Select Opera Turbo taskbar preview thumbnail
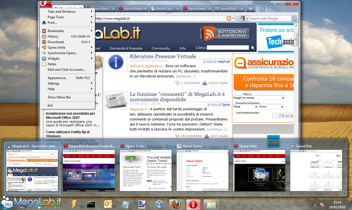This screenshot has width=352, height=210. point(146,170)
